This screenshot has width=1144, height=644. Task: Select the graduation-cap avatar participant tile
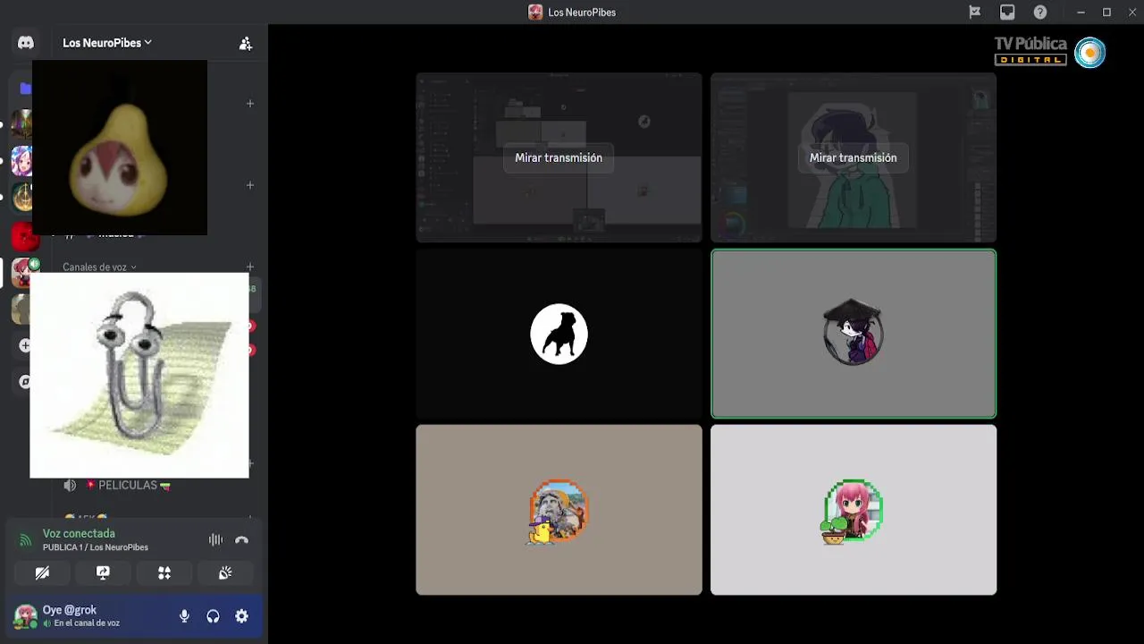coord(854,334)
